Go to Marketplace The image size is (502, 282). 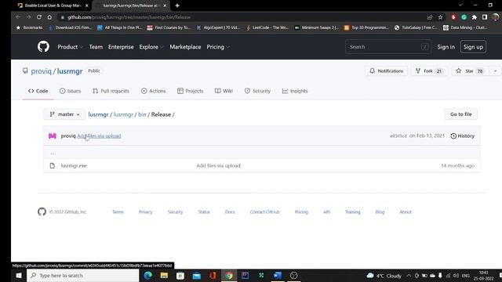point(185,47)
